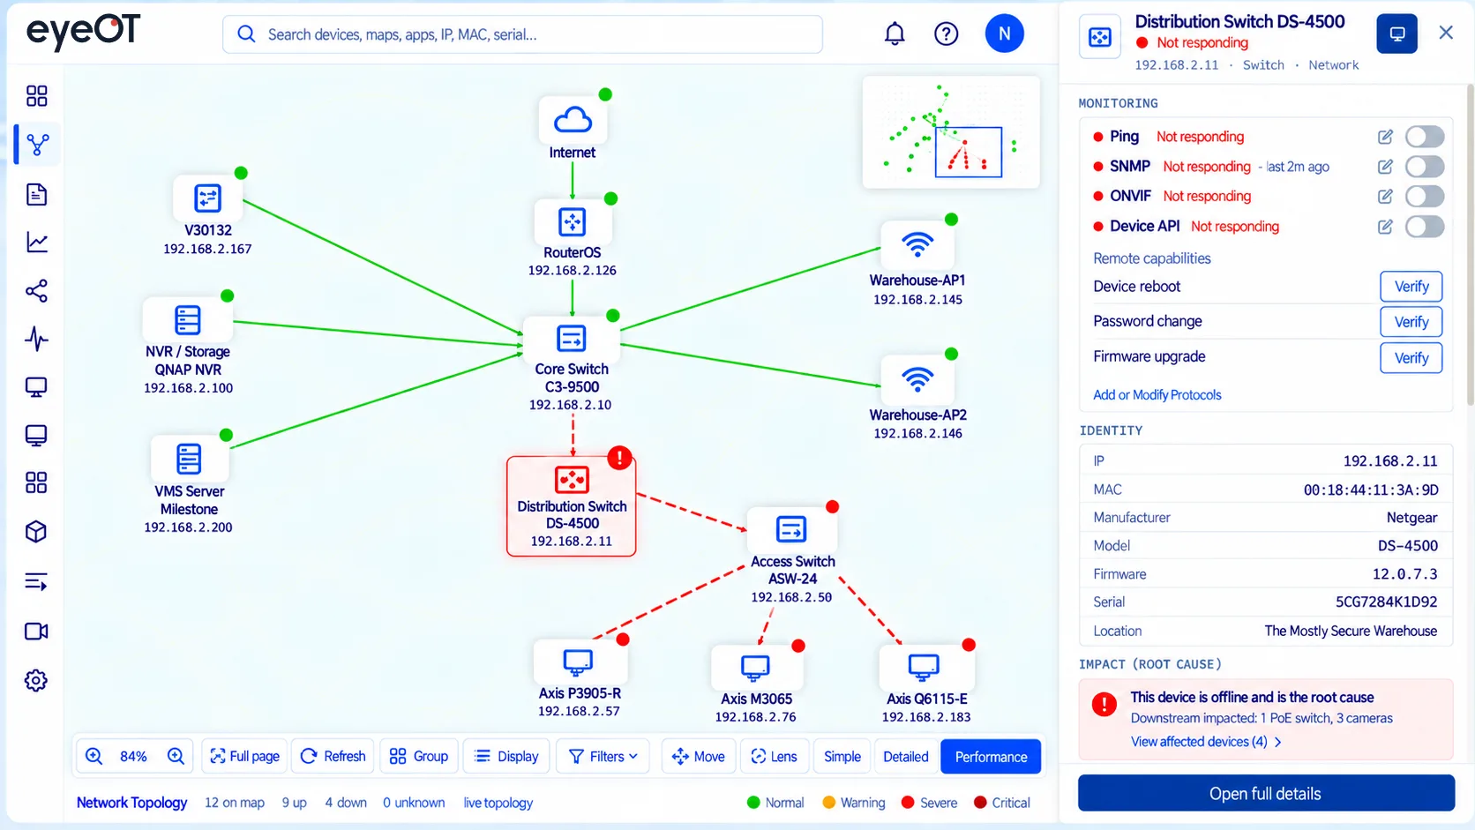Click the Refresh toolbar button
The width and height of the screenshot is (1475, 830).
point(333,756)
